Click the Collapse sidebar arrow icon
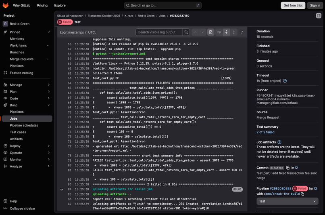The height and width of the screenshot is (215, 325). (5, 208)
